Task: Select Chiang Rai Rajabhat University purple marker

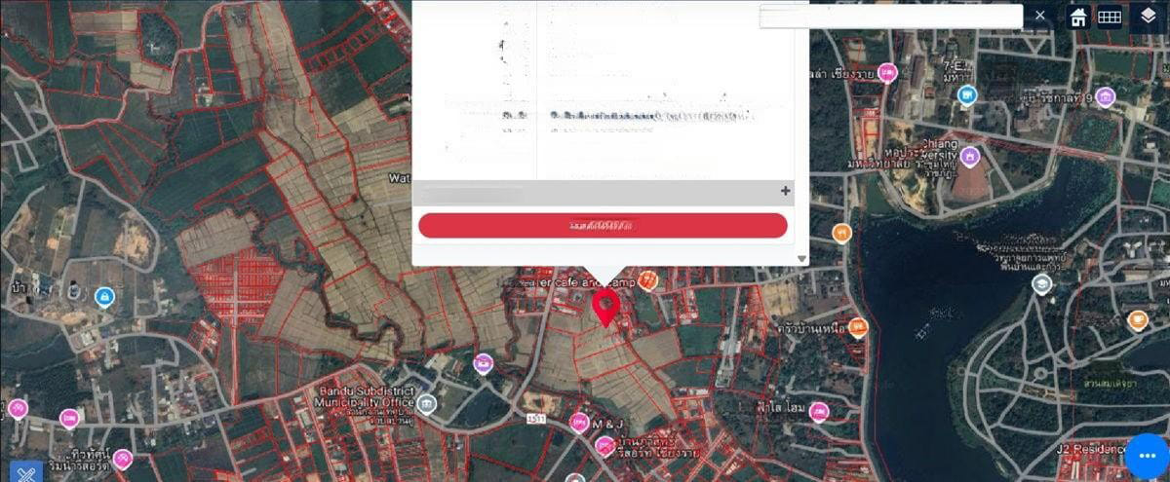Action: point(969,156)
